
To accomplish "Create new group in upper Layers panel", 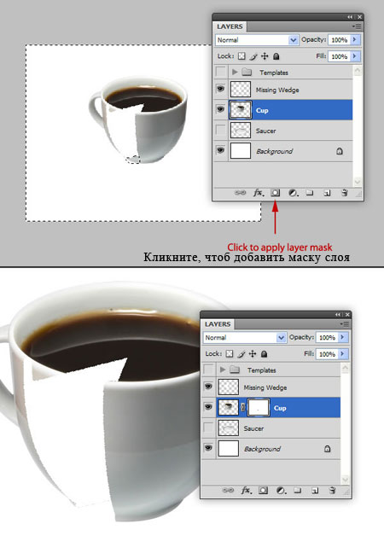I will pos(309,193).
